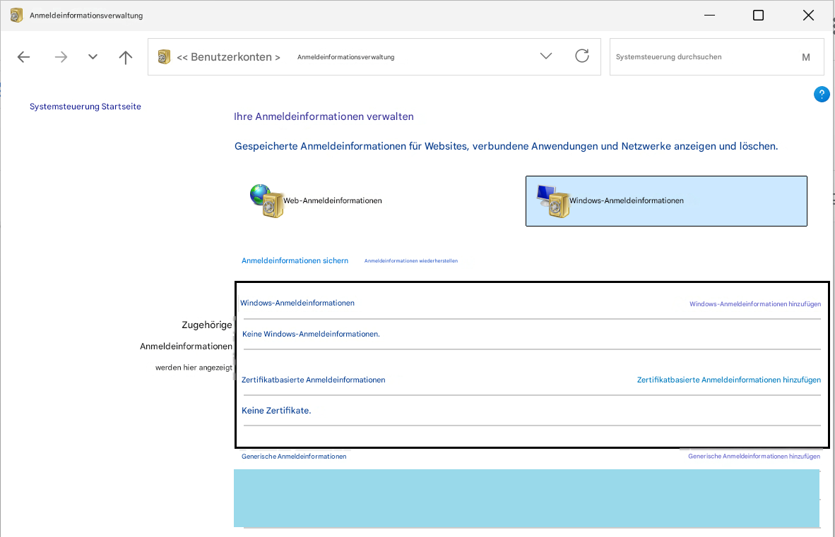Click Generische Anmeldeinformationen hinzufügen
Viewport: 835px width, 537px height.
pyautogui.click(x=753, y=456)
